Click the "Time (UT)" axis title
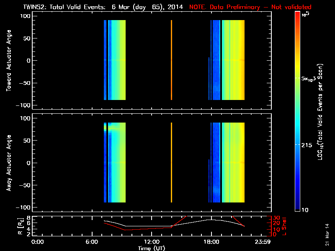 [x=152, y=248]
